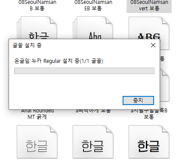The width and height of the screenshot is (179, 164).
Task: Click the 온글잎 누카 Regular 설치 중 status text
Action: click(x=59, y=61)
